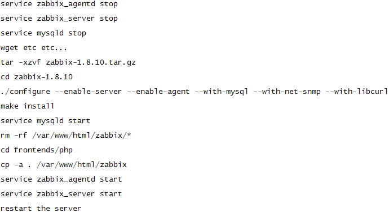Click the 'wget etc etc...' line
The height and width of the screenshot is (212, 389).
[34, 47]
